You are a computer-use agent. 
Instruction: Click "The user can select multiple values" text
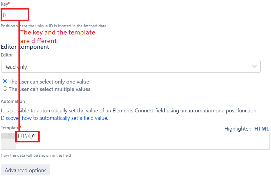click(49, 89)
